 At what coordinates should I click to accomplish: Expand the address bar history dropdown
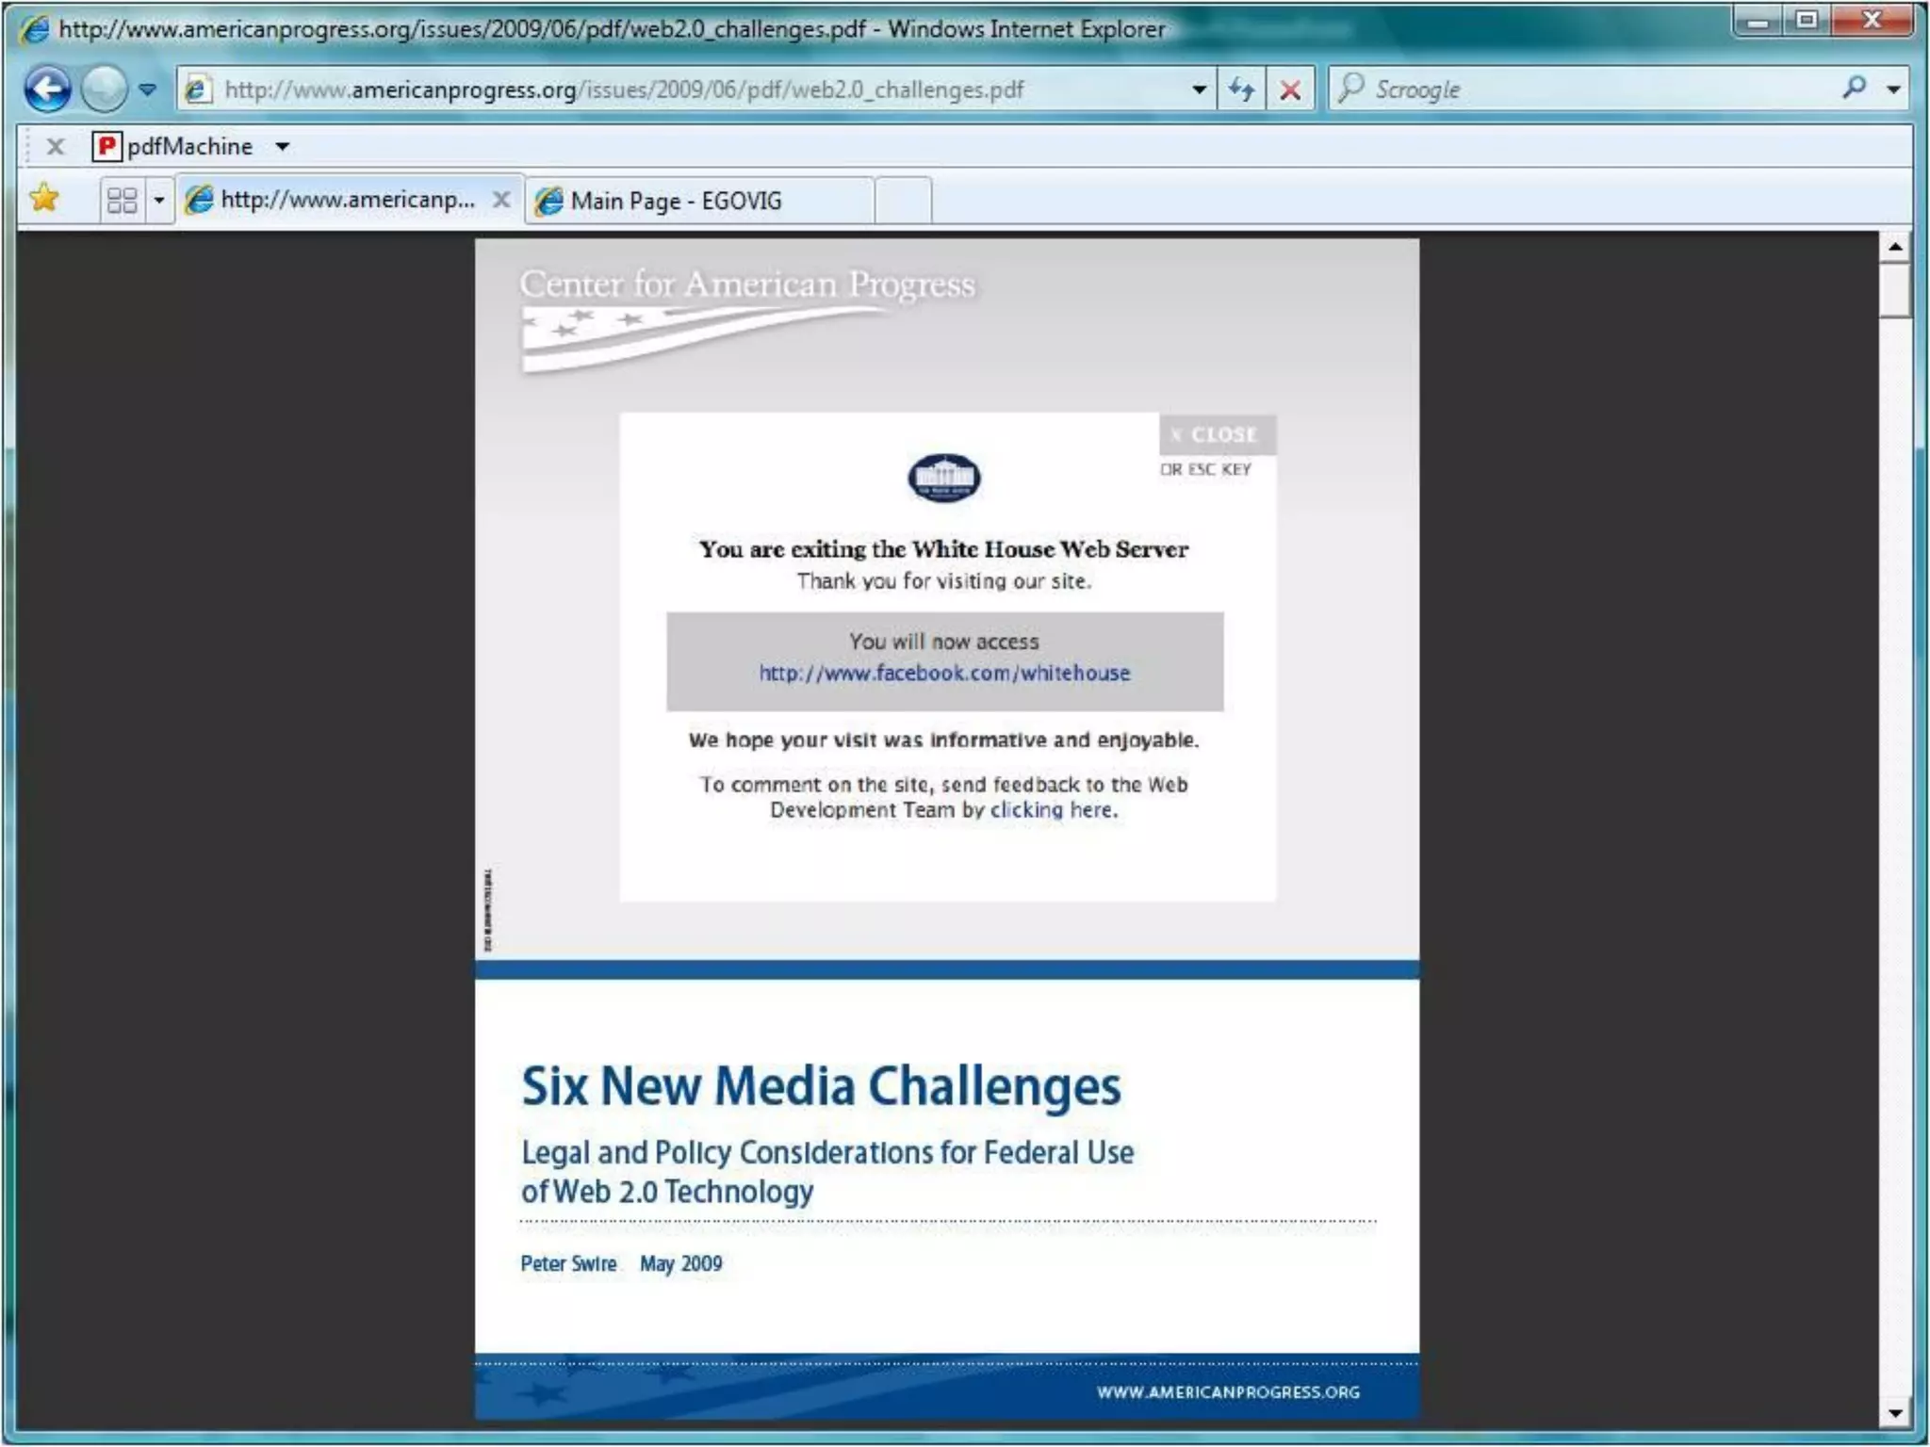[x=1199, y=89]
